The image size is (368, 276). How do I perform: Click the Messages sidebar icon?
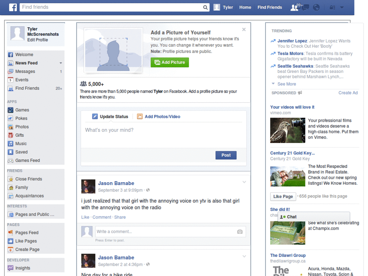(x=10, y=72)
